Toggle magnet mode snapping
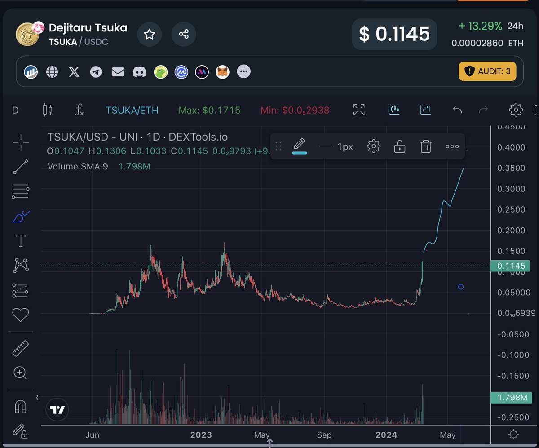The height and width of the screenshot is (448, 539). (x=21, y=406)
